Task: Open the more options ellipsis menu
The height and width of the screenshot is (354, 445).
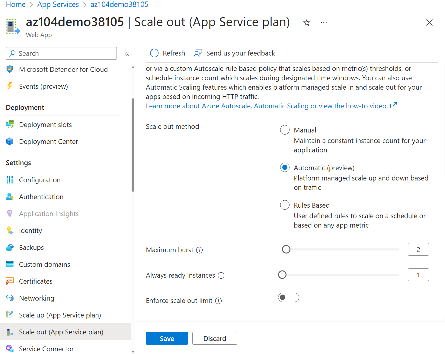Action: click(x=324, y=22)
